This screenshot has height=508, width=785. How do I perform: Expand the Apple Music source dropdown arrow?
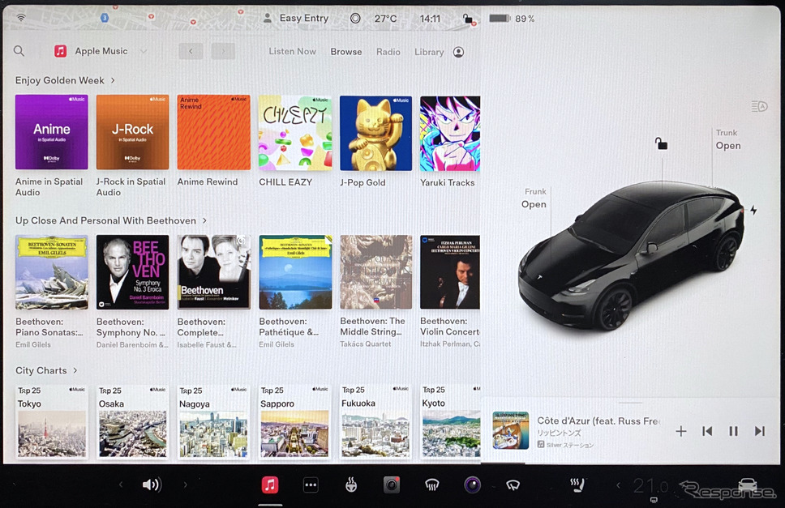tap(144, 51)
